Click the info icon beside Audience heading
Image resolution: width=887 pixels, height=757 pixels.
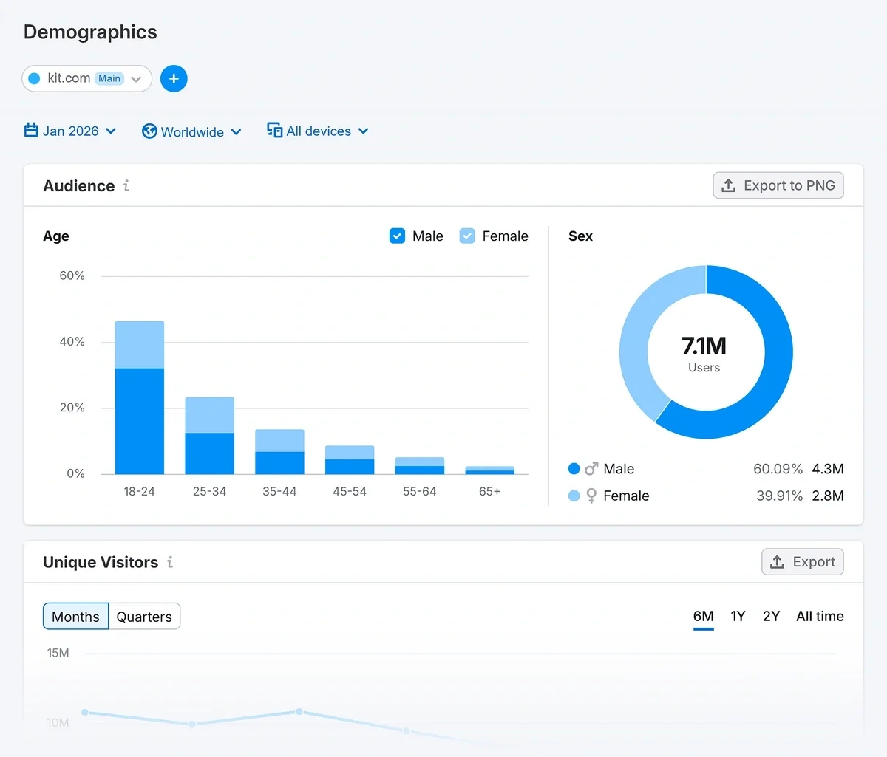click(126, 186)
